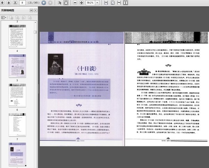Viewport: 209px width, 168px height.
Task: Click the blue previous view circle button
Action: [x=44, y=3]
